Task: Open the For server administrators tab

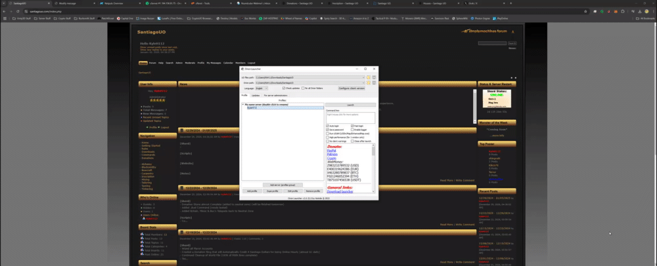Action: 275,95
